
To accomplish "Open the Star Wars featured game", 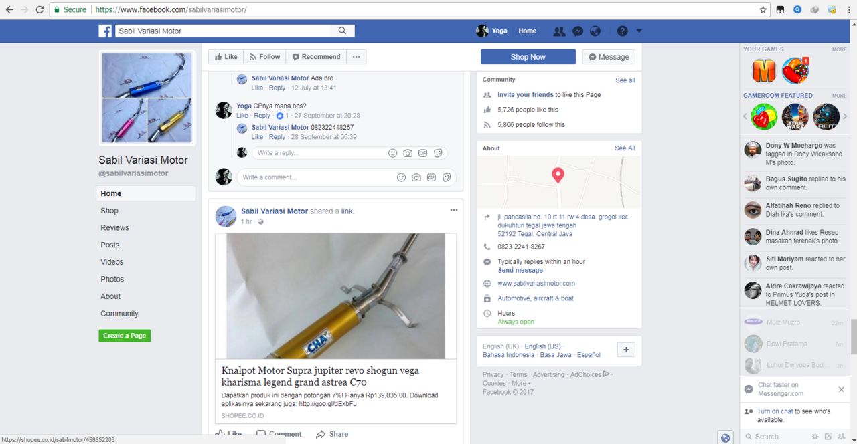I will (x=795, y=116).
